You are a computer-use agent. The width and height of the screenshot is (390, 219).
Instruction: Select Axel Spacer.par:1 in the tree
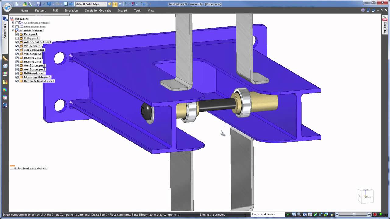pos(34,66)
